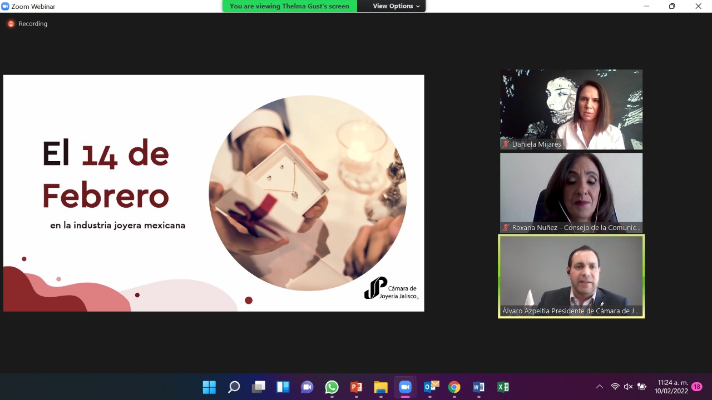Open the Widgets panel icon

click(283, 387)
